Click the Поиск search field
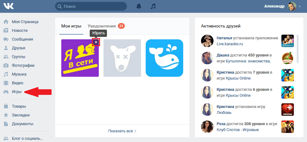The image size is (307, 142). (x=91, y=6)
